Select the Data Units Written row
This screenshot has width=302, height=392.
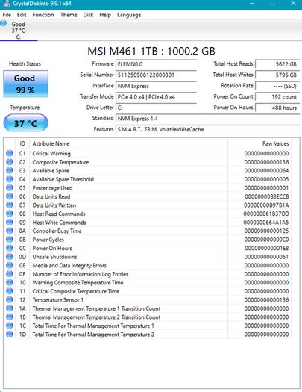tap(147, 205)
